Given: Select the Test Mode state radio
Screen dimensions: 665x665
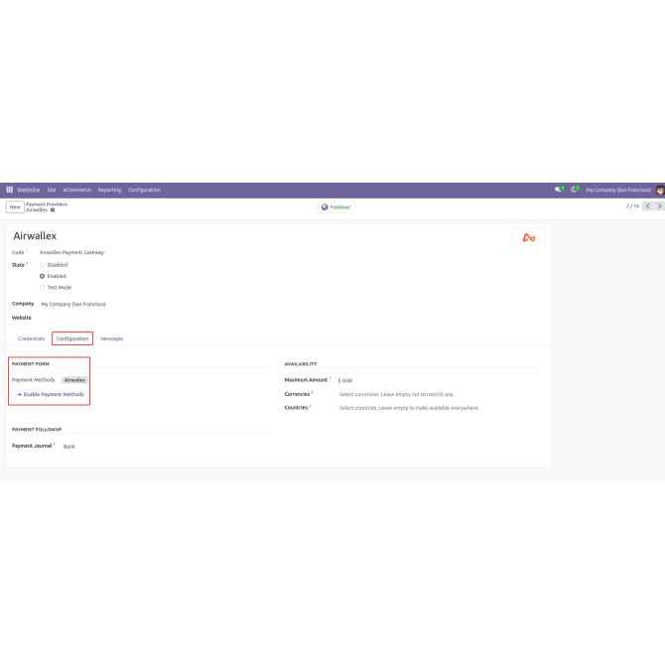Looking at the screenshot, I should point(42,287).
